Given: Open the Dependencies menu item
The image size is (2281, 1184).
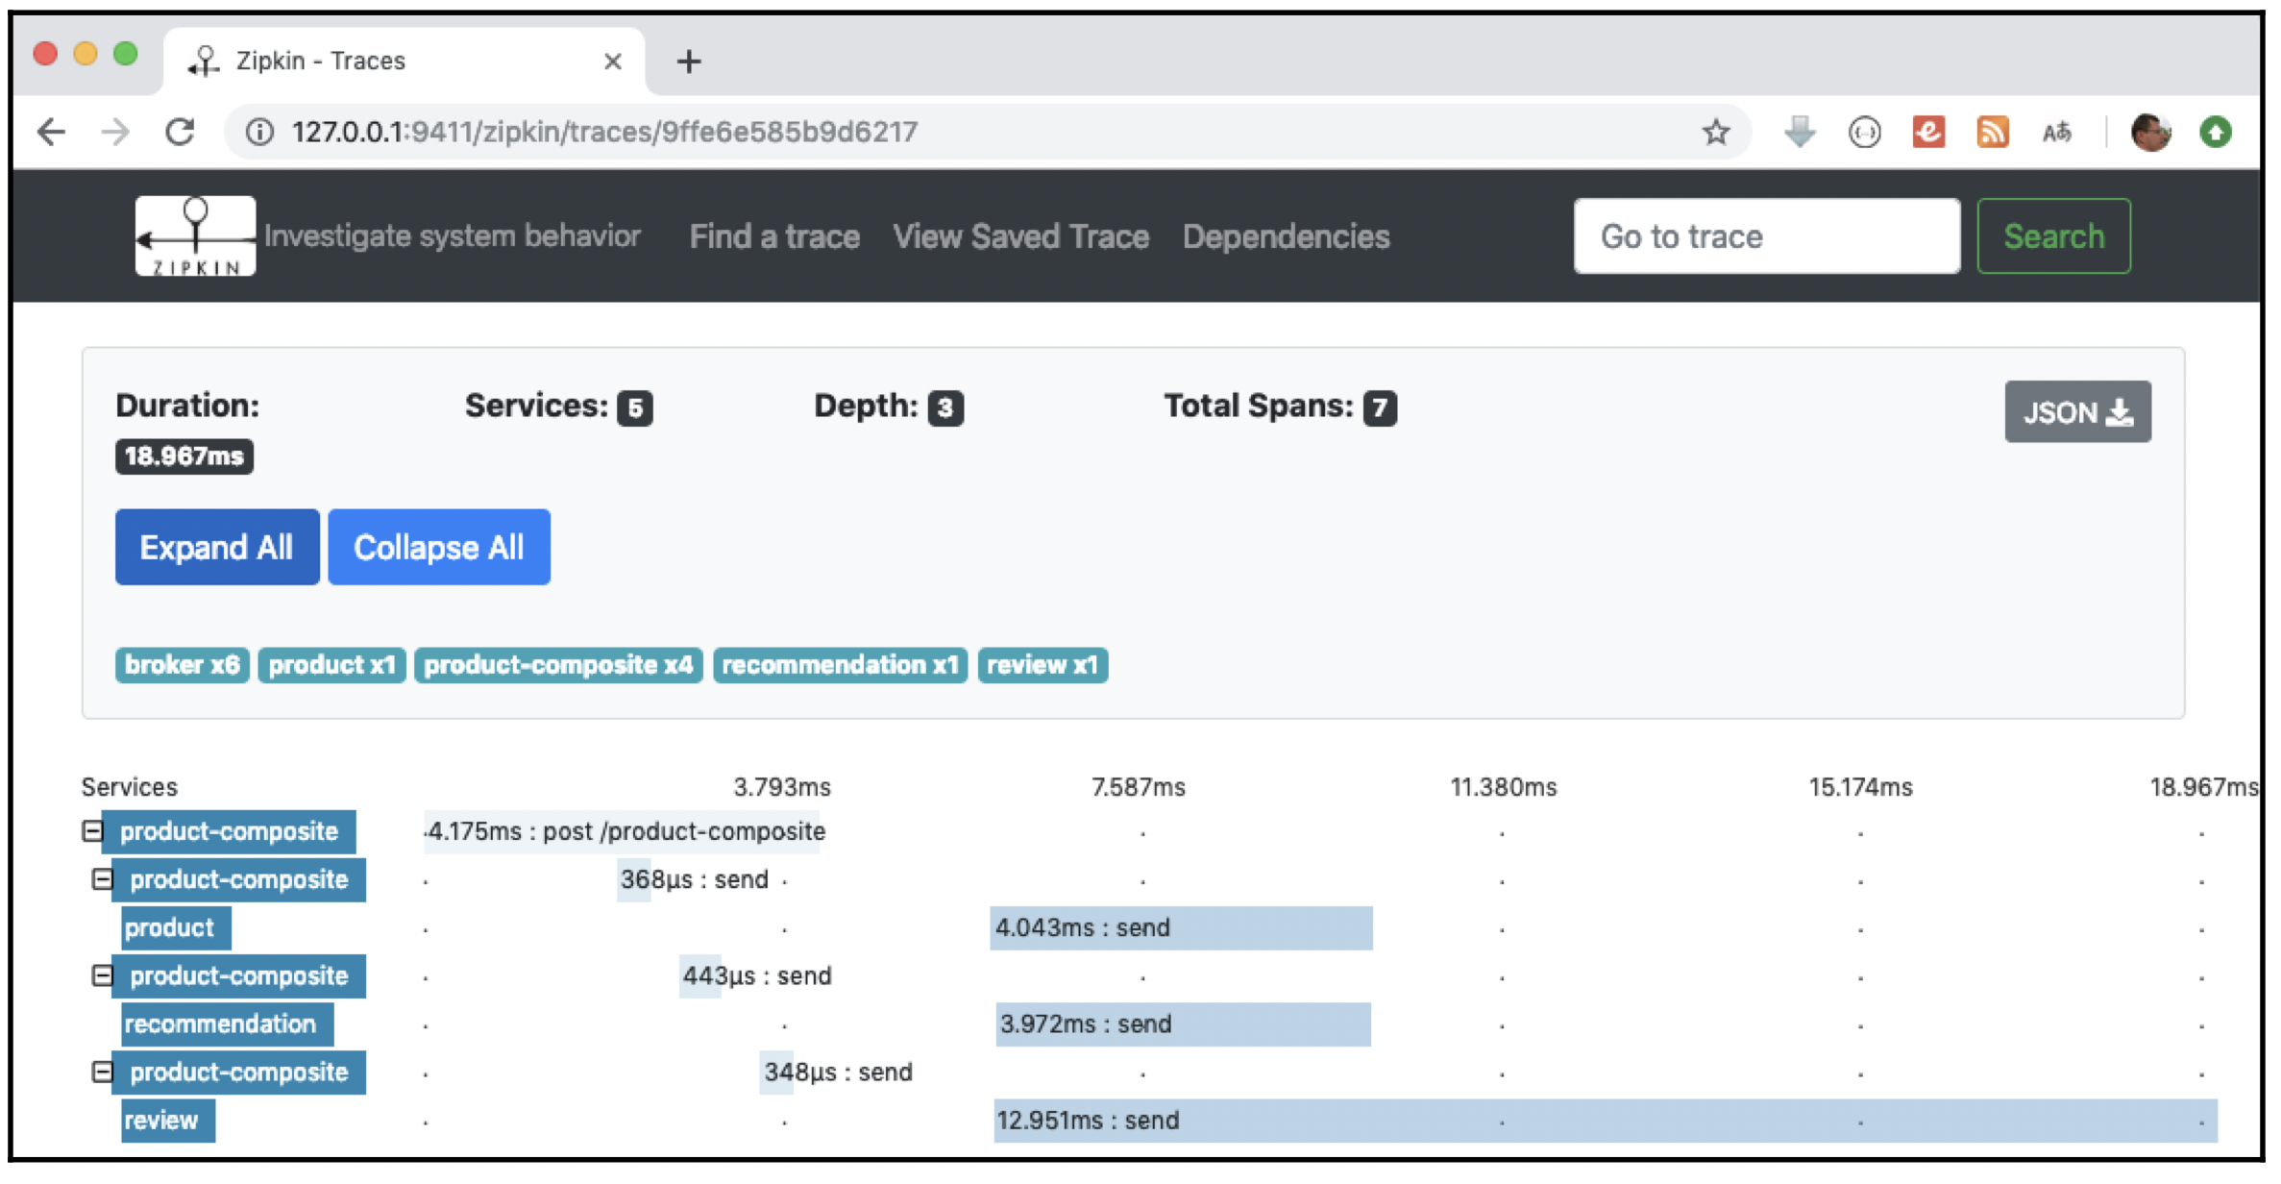Looking at the screenshot, I should 1286,236.
